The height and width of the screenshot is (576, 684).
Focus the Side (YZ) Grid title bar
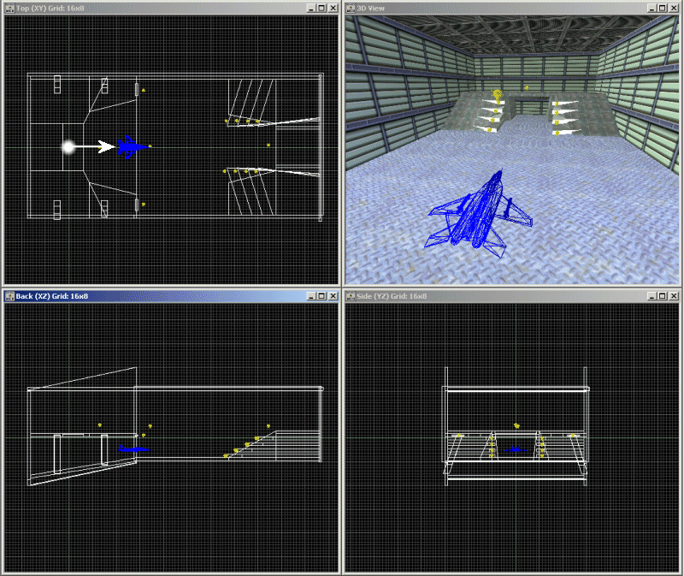[x=513, y=296]
